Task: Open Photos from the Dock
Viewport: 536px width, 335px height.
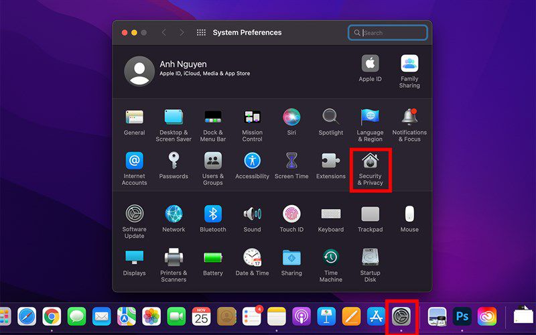Action: [x=151, y=316]
